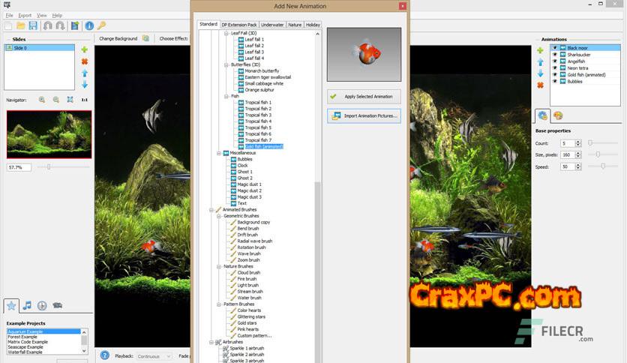Click the 1:1 actual size navigator button
Screen dimensions: 627x363
(84, 99)
